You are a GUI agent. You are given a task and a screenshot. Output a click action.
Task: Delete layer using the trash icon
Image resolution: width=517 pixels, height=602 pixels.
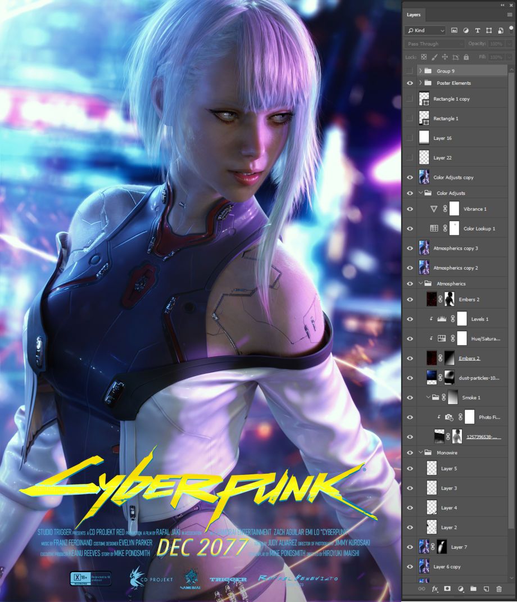click(x=499, y=589)
